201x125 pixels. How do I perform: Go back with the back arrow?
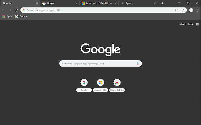3,10
